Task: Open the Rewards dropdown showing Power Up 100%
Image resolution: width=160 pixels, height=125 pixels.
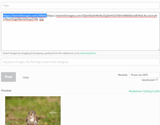Action: click(x=144, y=75)
